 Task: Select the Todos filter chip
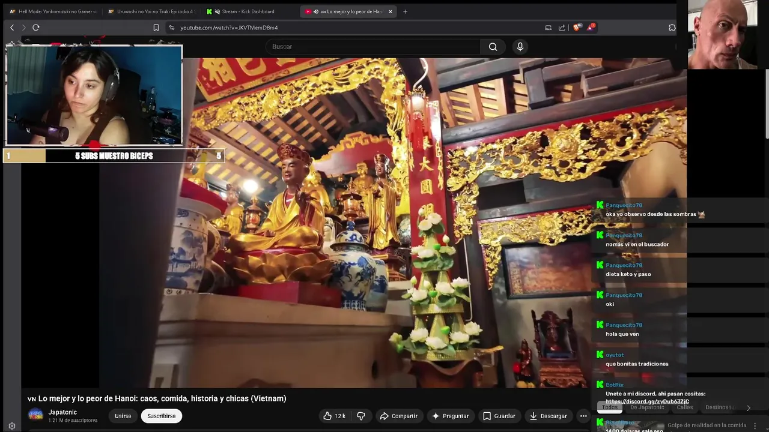pyautogui.click(x=610, y=407)
